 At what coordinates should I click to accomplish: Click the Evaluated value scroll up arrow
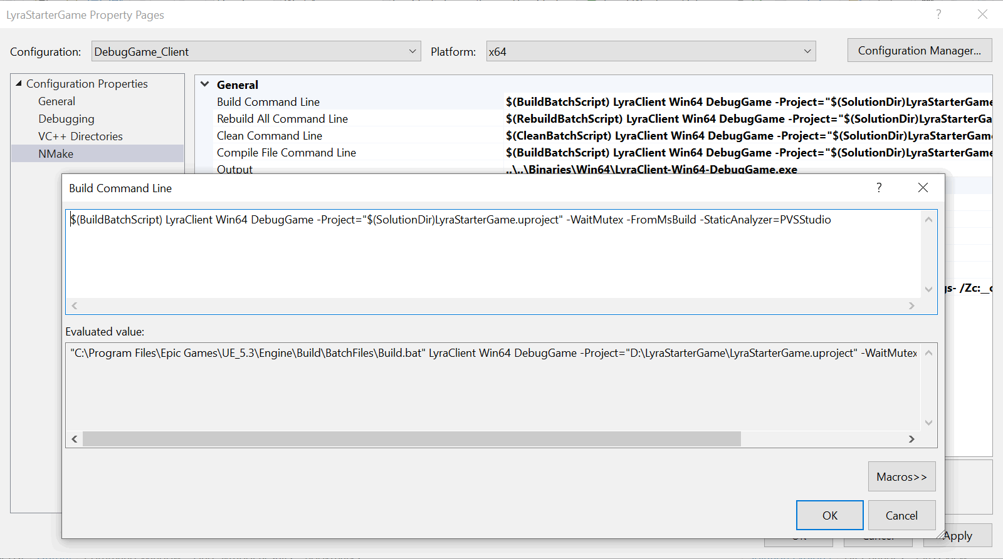click(x=928, y=353)
